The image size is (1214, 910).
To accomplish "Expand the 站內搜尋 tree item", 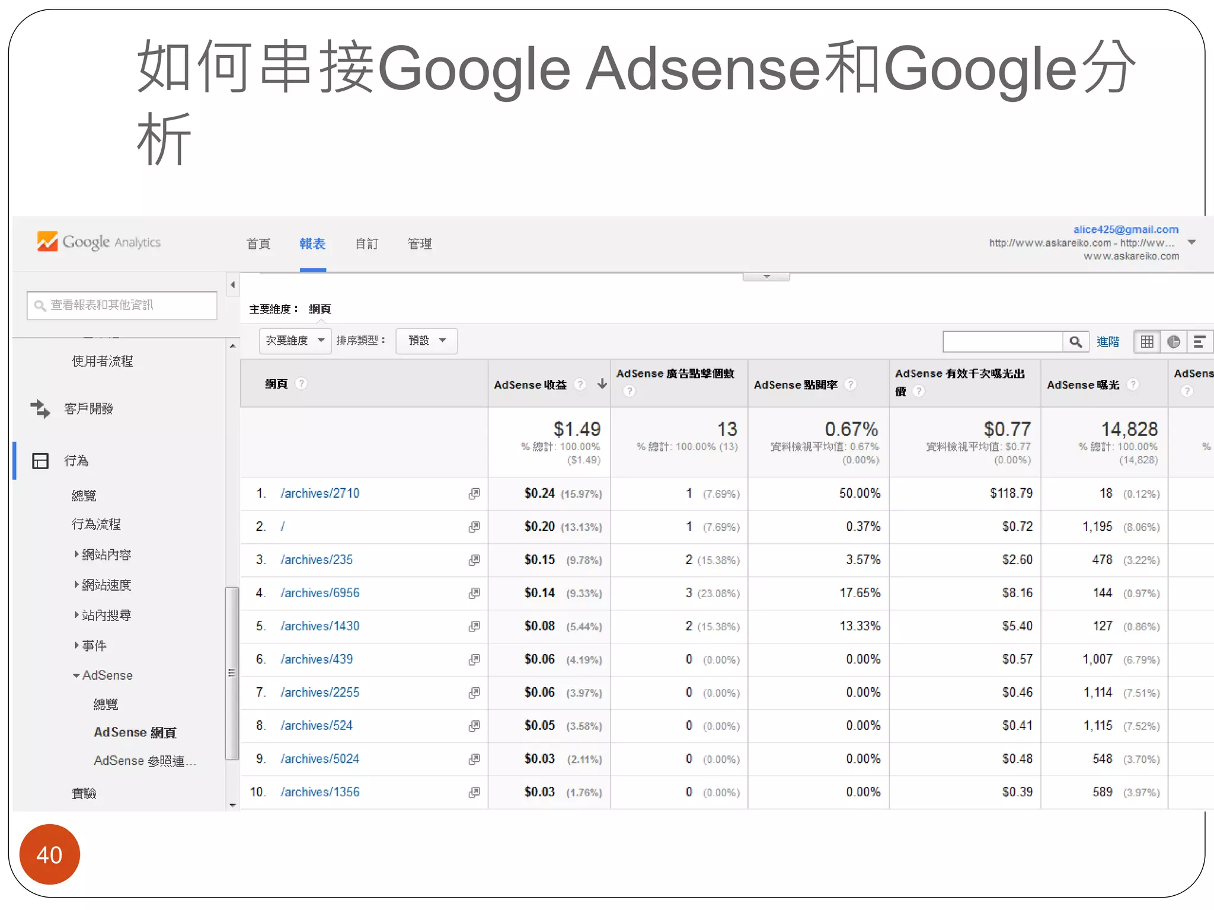I will tap(76, 615).
